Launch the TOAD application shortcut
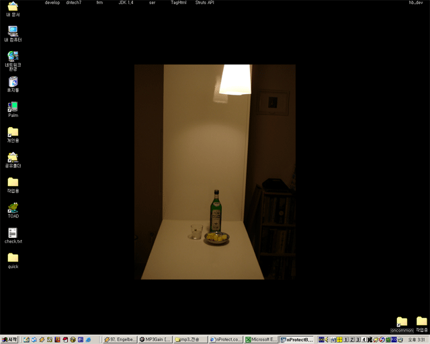The height and width of the screenshot is (344, 430). point(13,208)
